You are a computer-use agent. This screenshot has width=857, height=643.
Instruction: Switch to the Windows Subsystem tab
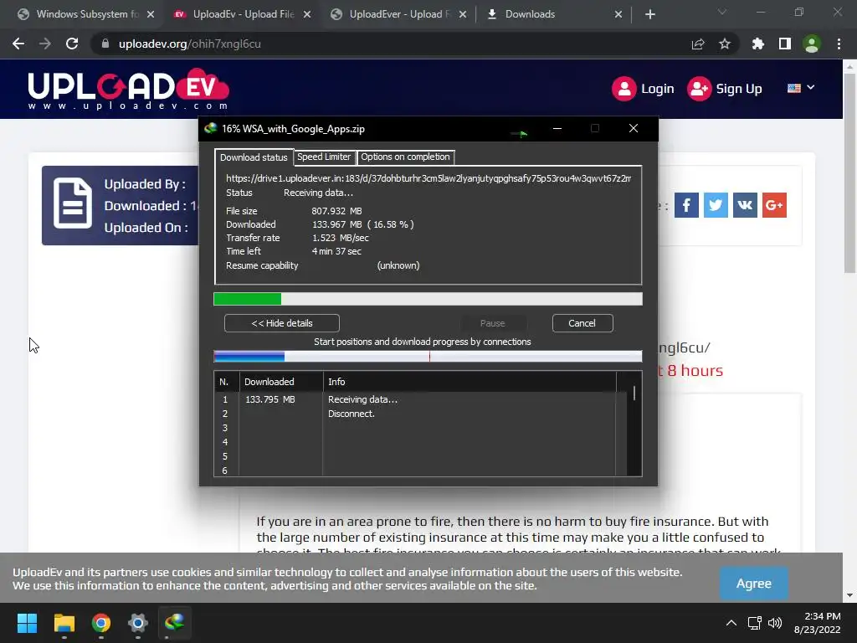[80, 14]
